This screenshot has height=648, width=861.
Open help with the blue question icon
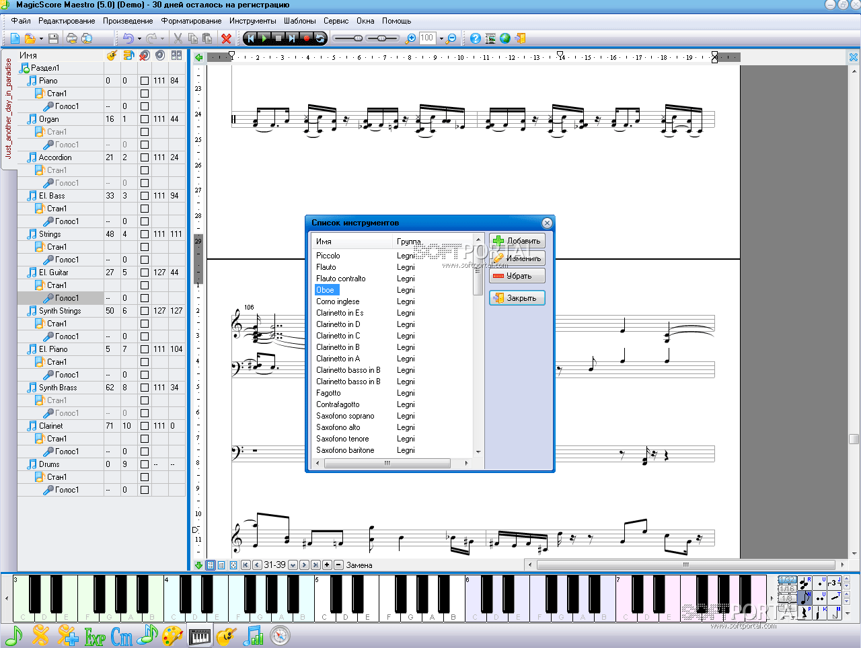click(x=476, y=38)
